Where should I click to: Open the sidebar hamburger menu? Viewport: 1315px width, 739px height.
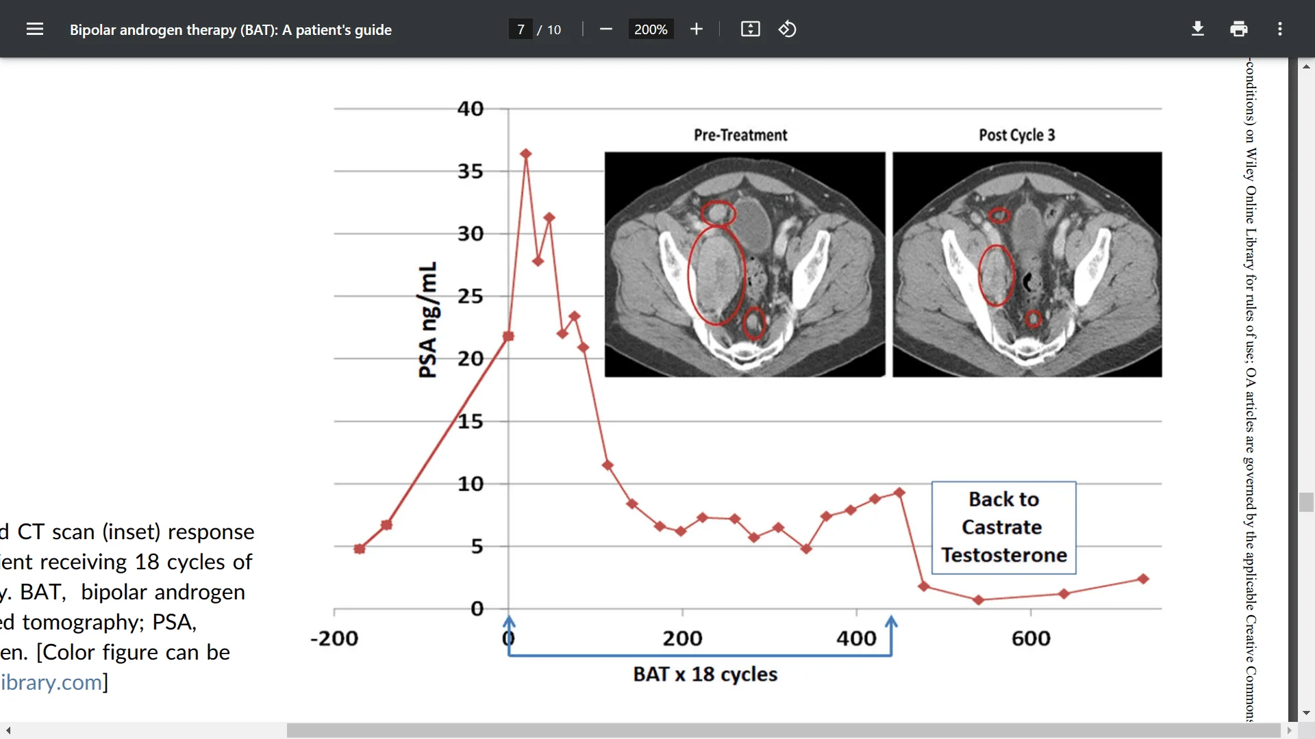pos(35,29)
